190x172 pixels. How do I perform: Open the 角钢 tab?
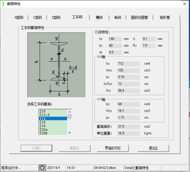118,18
